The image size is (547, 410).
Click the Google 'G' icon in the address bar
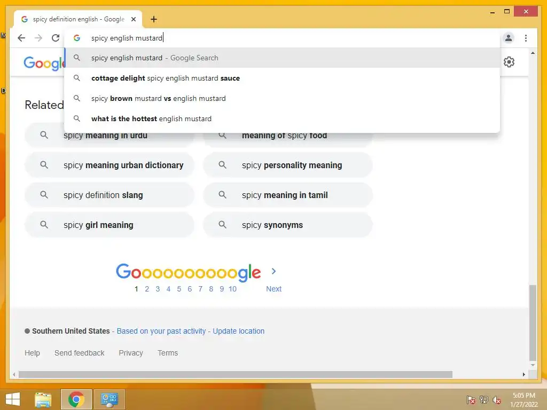pos(77,38)
